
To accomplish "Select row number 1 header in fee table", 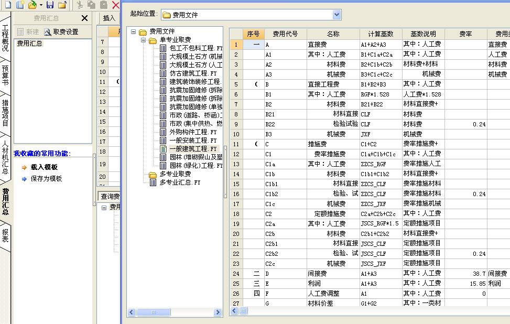I will click(x=236, y=45).
